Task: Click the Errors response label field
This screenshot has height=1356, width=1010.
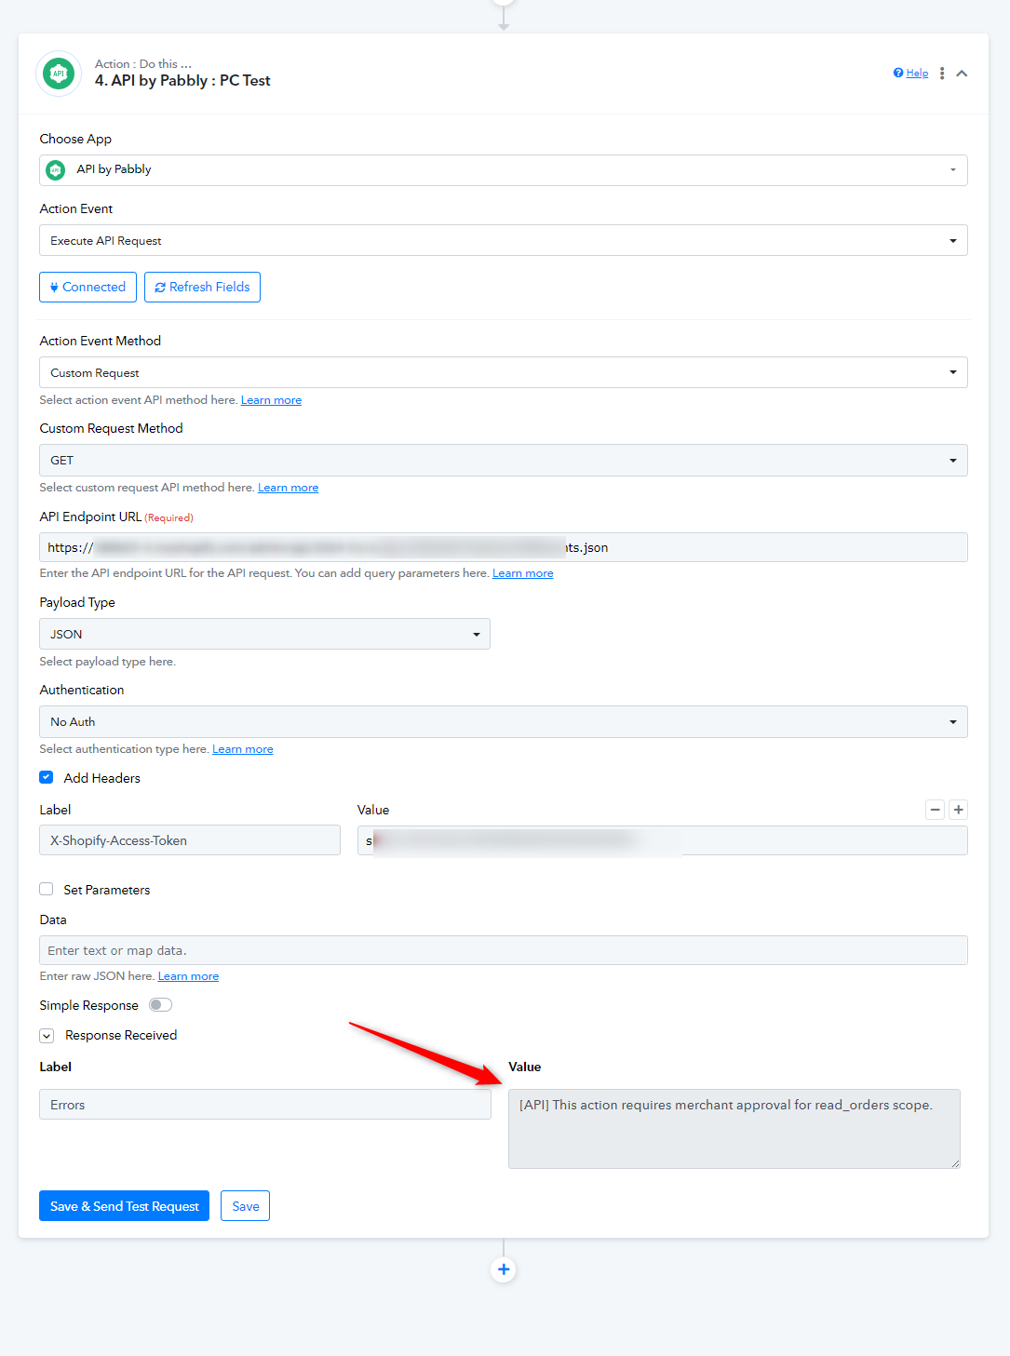Action: coord(265,1105)
